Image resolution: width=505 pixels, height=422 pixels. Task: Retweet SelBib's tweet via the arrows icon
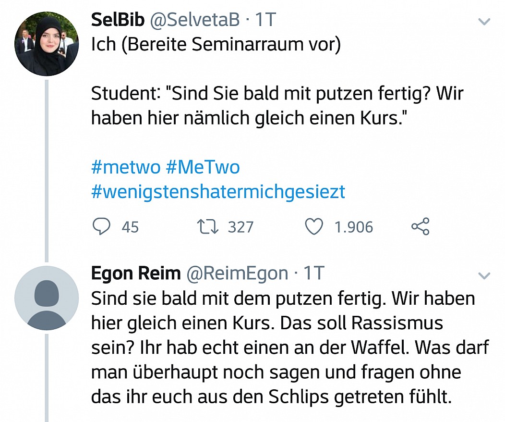208,227
